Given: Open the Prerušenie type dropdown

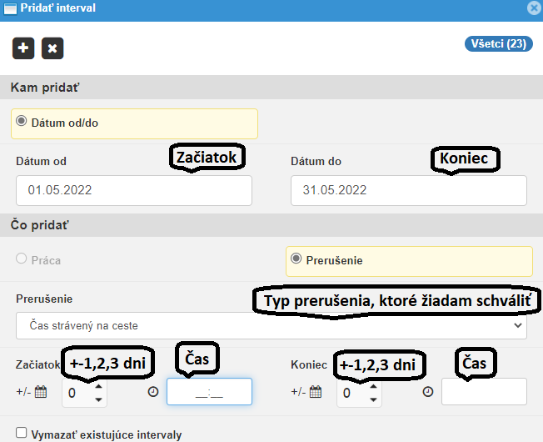Looking at the screenshot, I should point(271,325).
